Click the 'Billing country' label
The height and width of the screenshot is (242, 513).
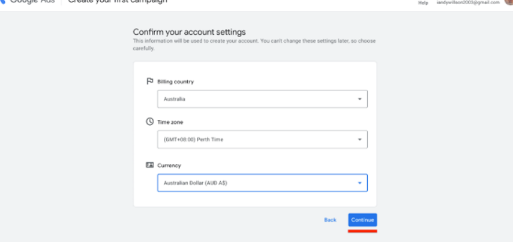click(x=175, y=81)
